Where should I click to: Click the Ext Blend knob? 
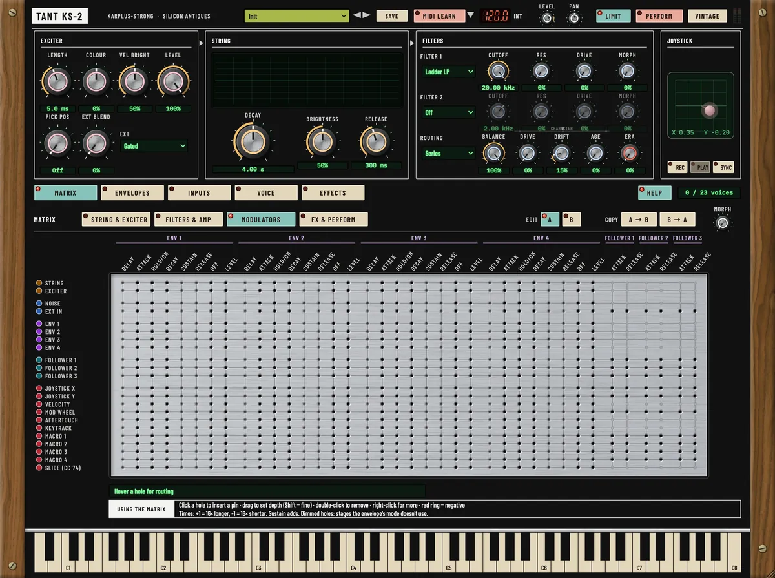click(x=96, y=143)
